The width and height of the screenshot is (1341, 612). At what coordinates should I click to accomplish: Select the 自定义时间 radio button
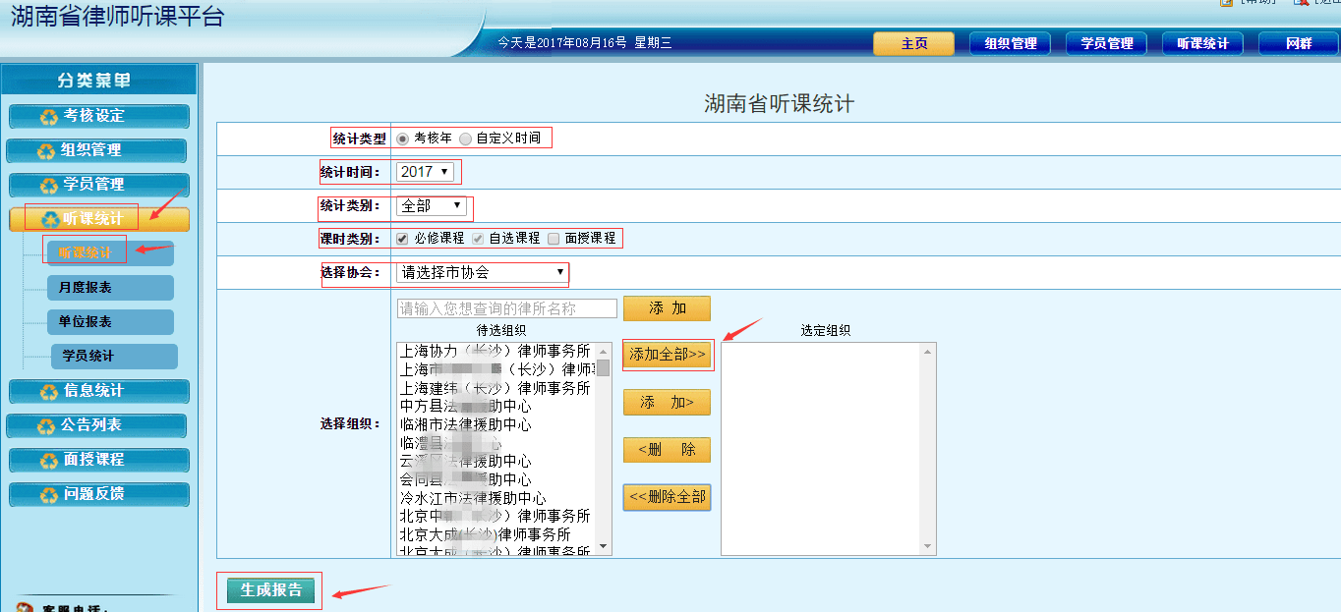point(466,139)
